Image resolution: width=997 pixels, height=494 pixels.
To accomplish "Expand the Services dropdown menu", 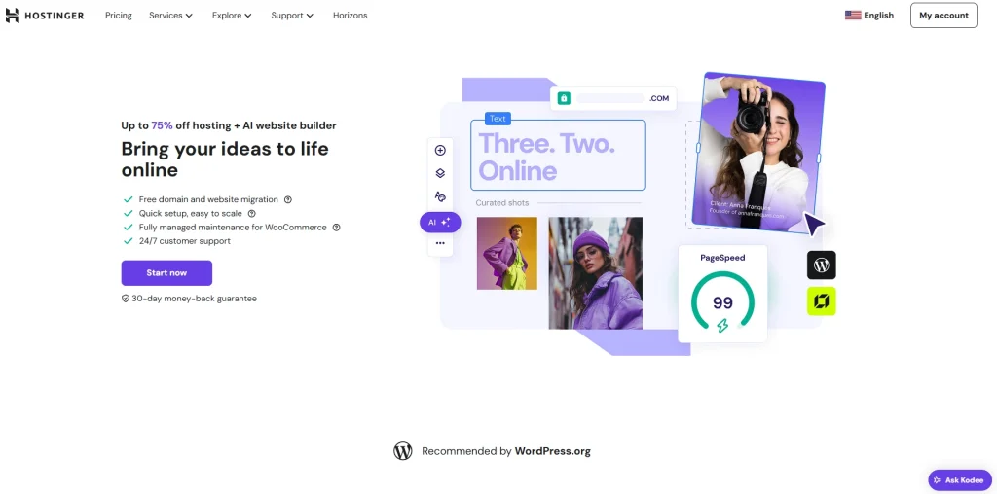I will [170, 16].
